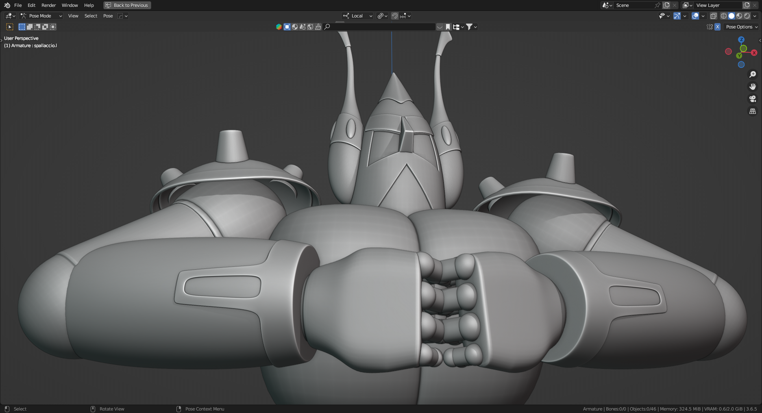Open the Pose Mode dropdown

41,16
